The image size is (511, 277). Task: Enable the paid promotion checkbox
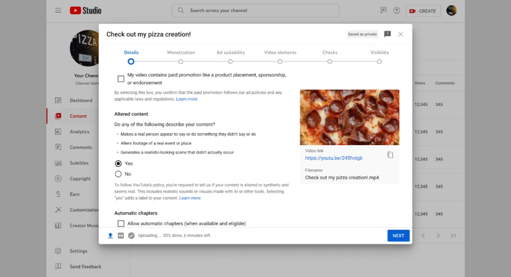click(x=121, y=79)
